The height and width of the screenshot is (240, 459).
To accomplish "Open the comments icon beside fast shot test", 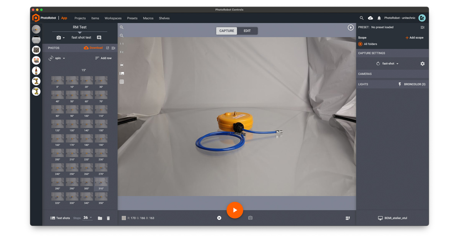I will click(x=99, y=38).
